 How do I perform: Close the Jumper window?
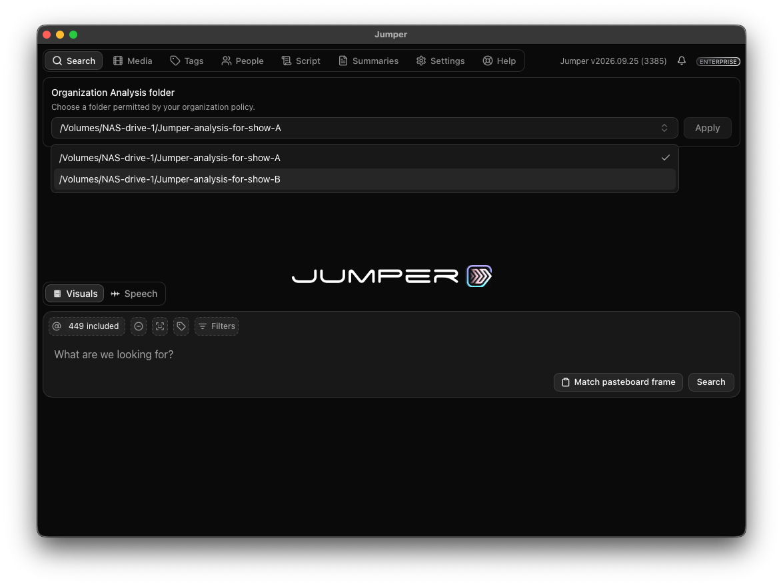pos(47,35)
